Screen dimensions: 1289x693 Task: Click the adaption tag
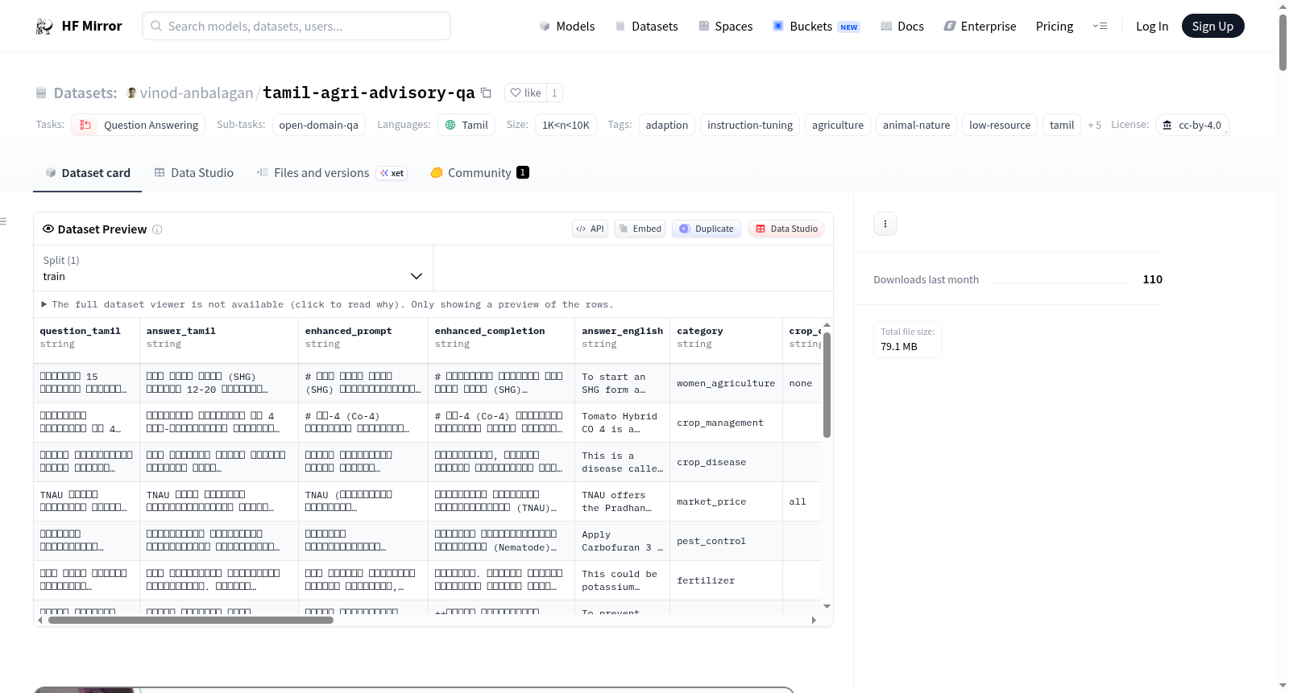click(x=667, y=125)
